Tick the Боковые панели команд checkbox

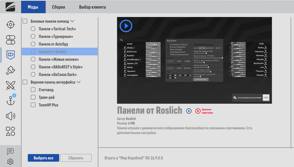(25, 21)
